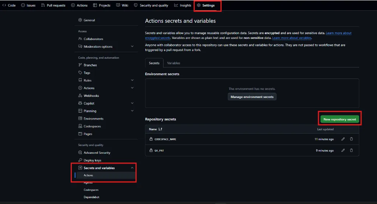The image size is (377, 204).
Task: Click the General gear icon in sidebar
Action: [x=80, y=20]
